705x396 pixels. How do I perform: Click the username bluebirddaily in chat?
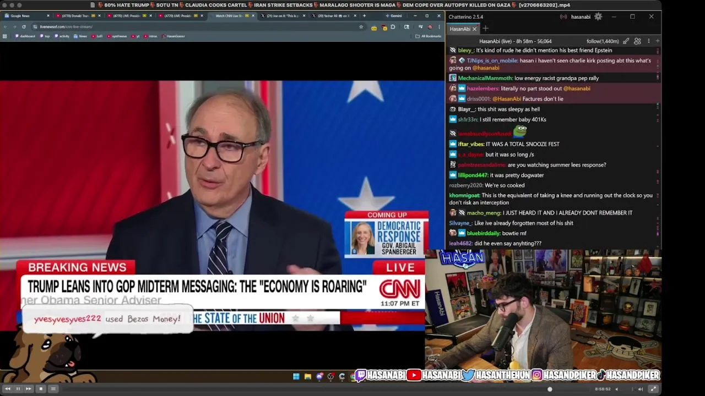pyautogui.click(x=483, y=233)
